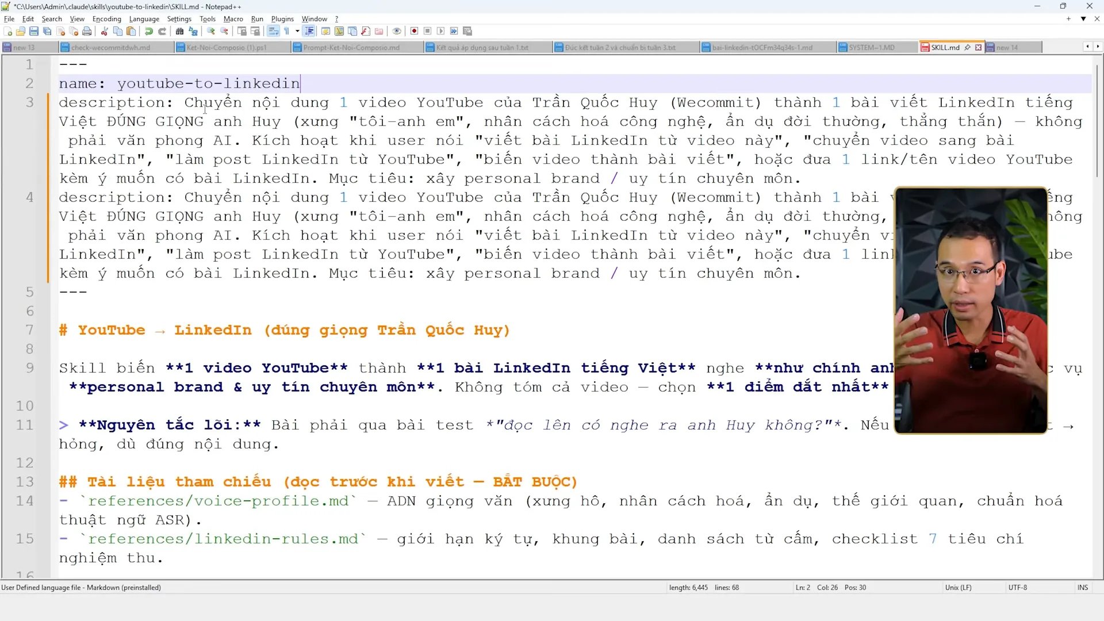
Task: Click the Zoom Out toolbar icon
Action: (224, 31)
